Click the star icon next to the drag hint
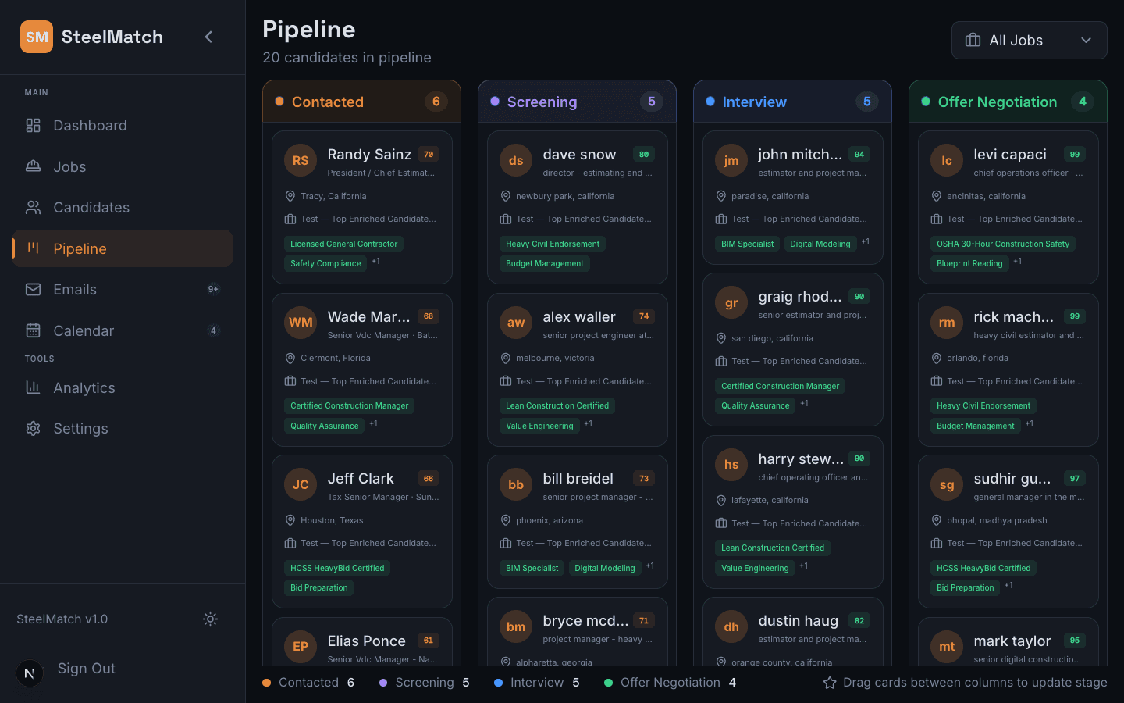1124x703 pixels. point(830,683)
